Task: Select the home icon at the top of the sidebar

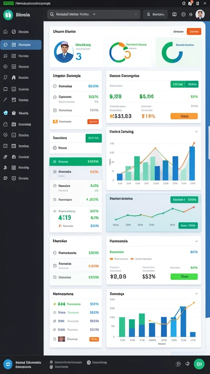Action: coord(5,32)
